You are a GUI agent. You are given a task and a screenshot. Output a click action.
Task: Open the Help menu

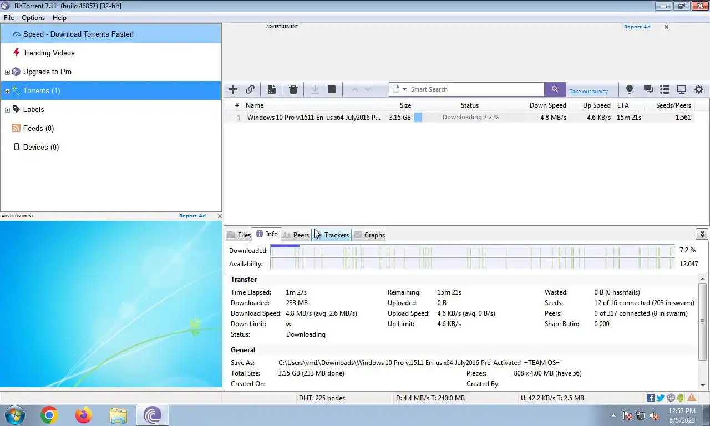pos(59,18)
